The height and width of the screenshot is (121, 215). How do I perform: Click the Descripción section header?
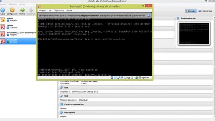70,113
